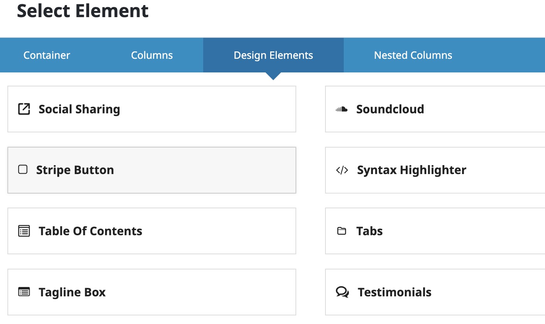Screen dimensions: 545x324
Task: Click the Tabs folder icon
Action: (341, 231)
